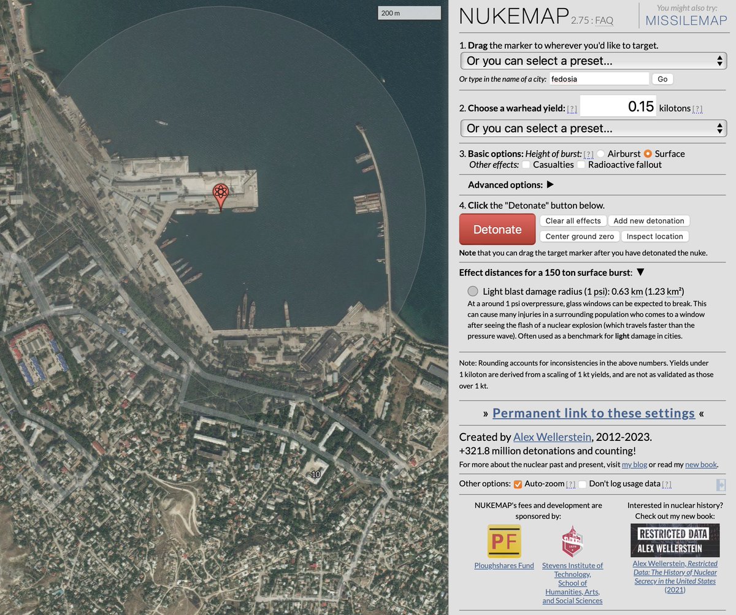Click the warhead yield kilotons field
The image size is (736, 615).
618,107
